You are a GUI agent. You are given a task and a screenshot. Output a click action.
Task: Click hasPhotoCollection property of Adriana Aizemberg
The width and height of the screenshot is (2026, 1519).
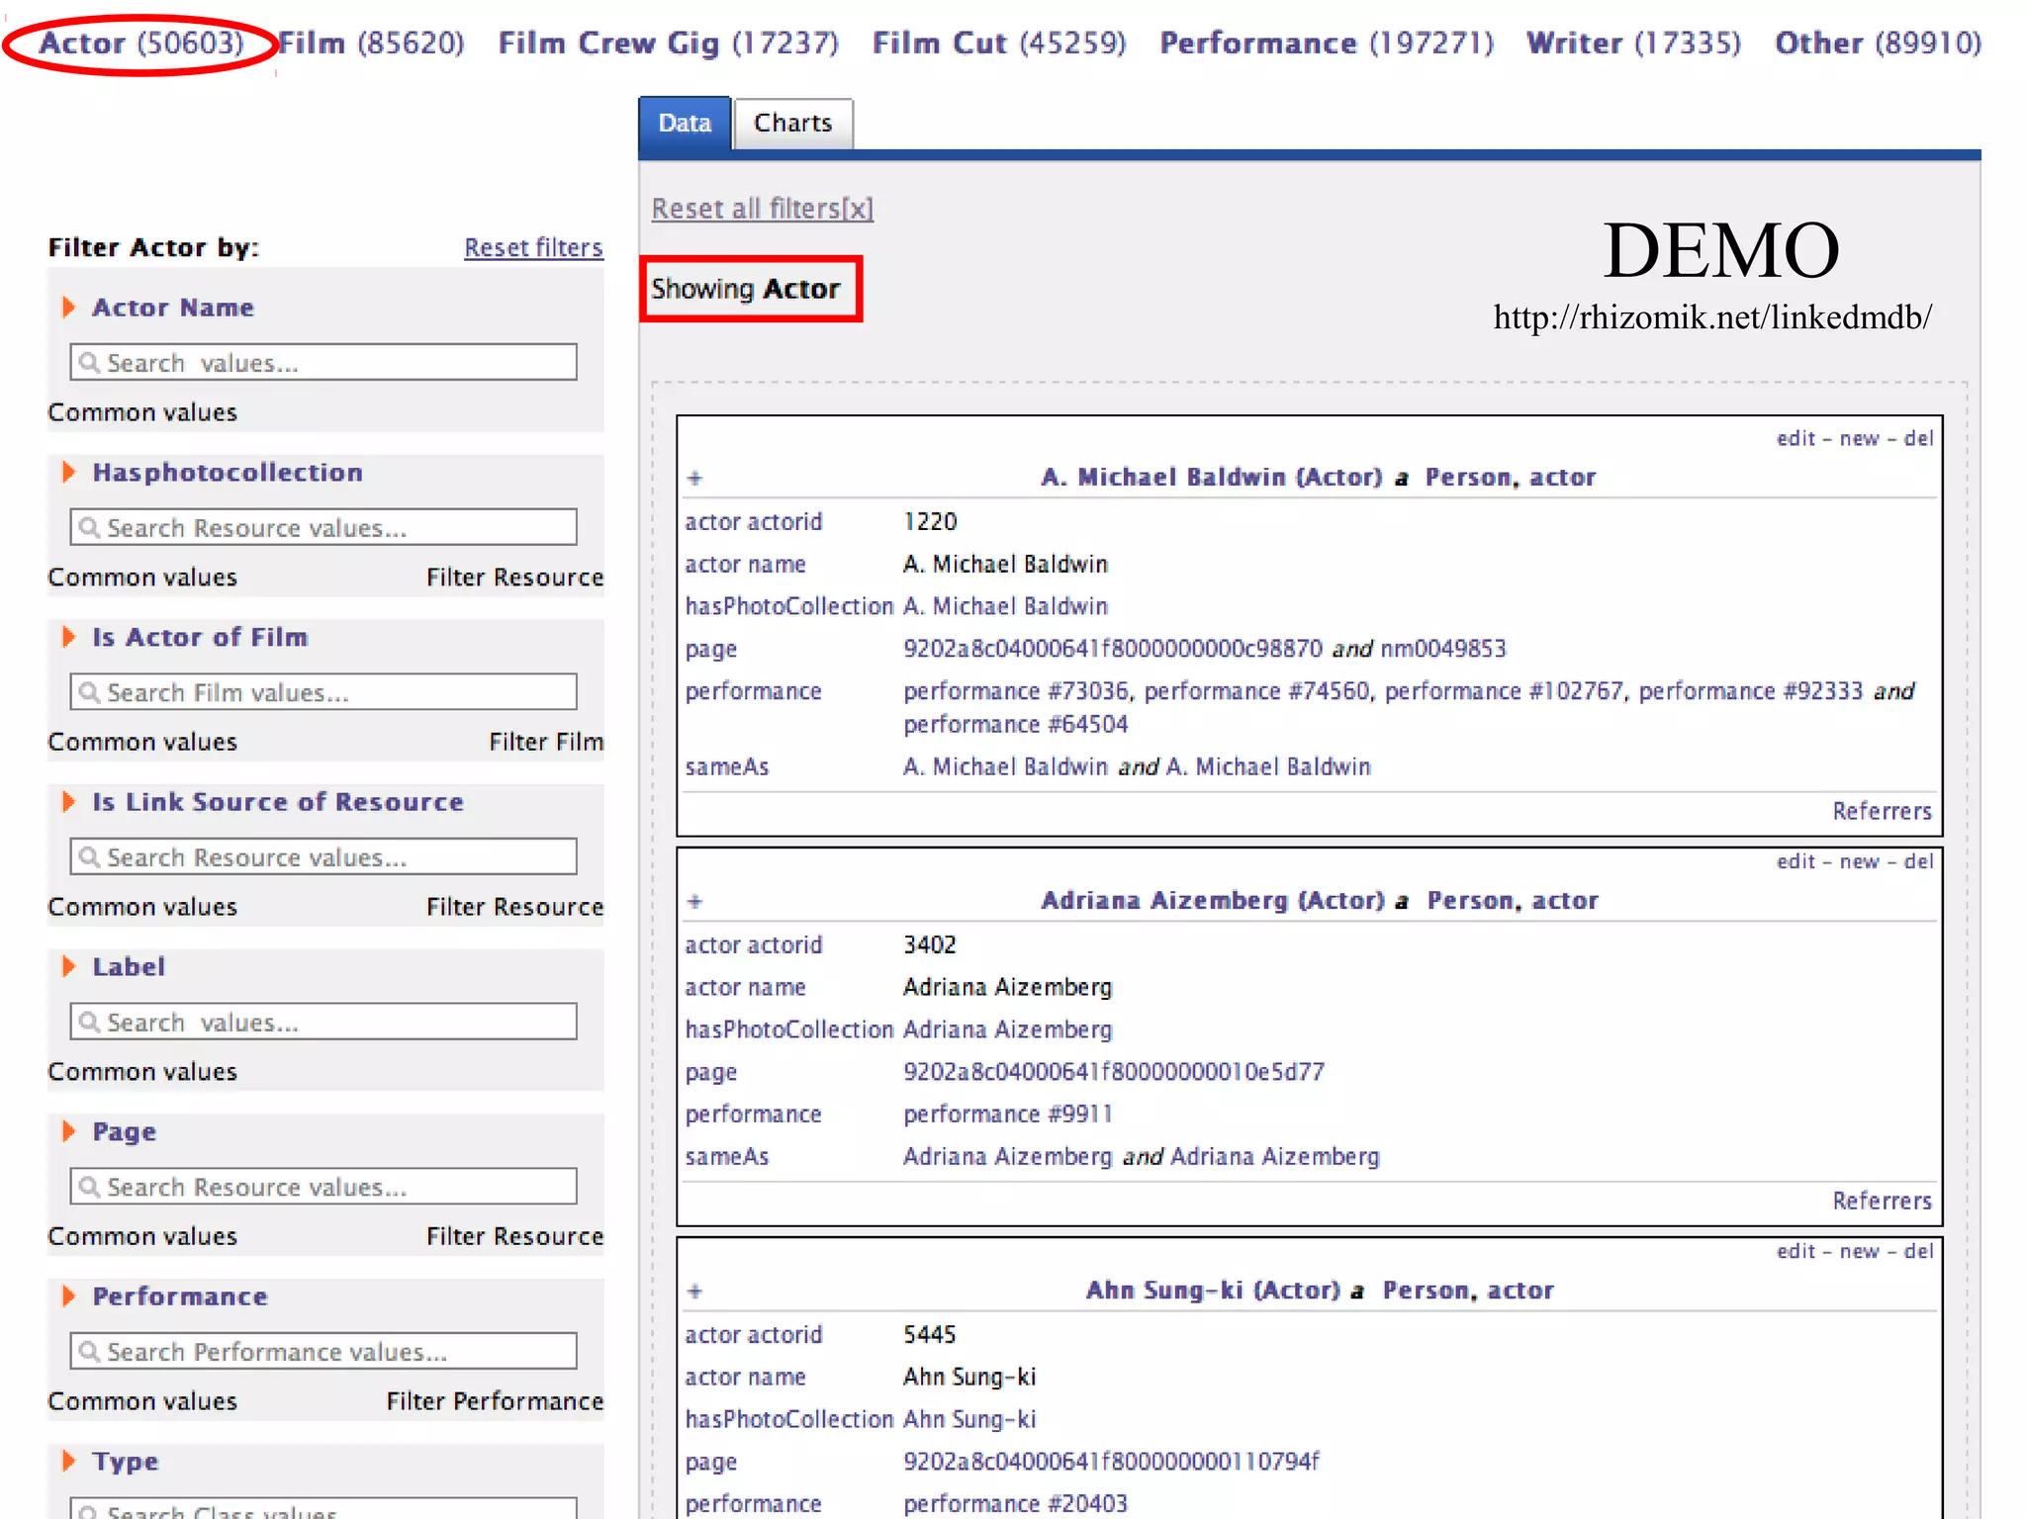point(789,1029)
